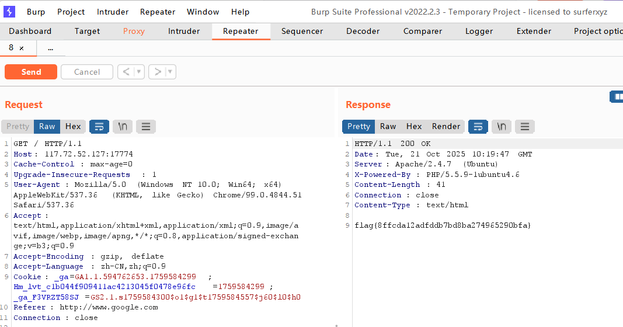The height and width of the screenshot is (327, 623).
Task: Go forward to next request in history
Action: [x=158, y=72]
